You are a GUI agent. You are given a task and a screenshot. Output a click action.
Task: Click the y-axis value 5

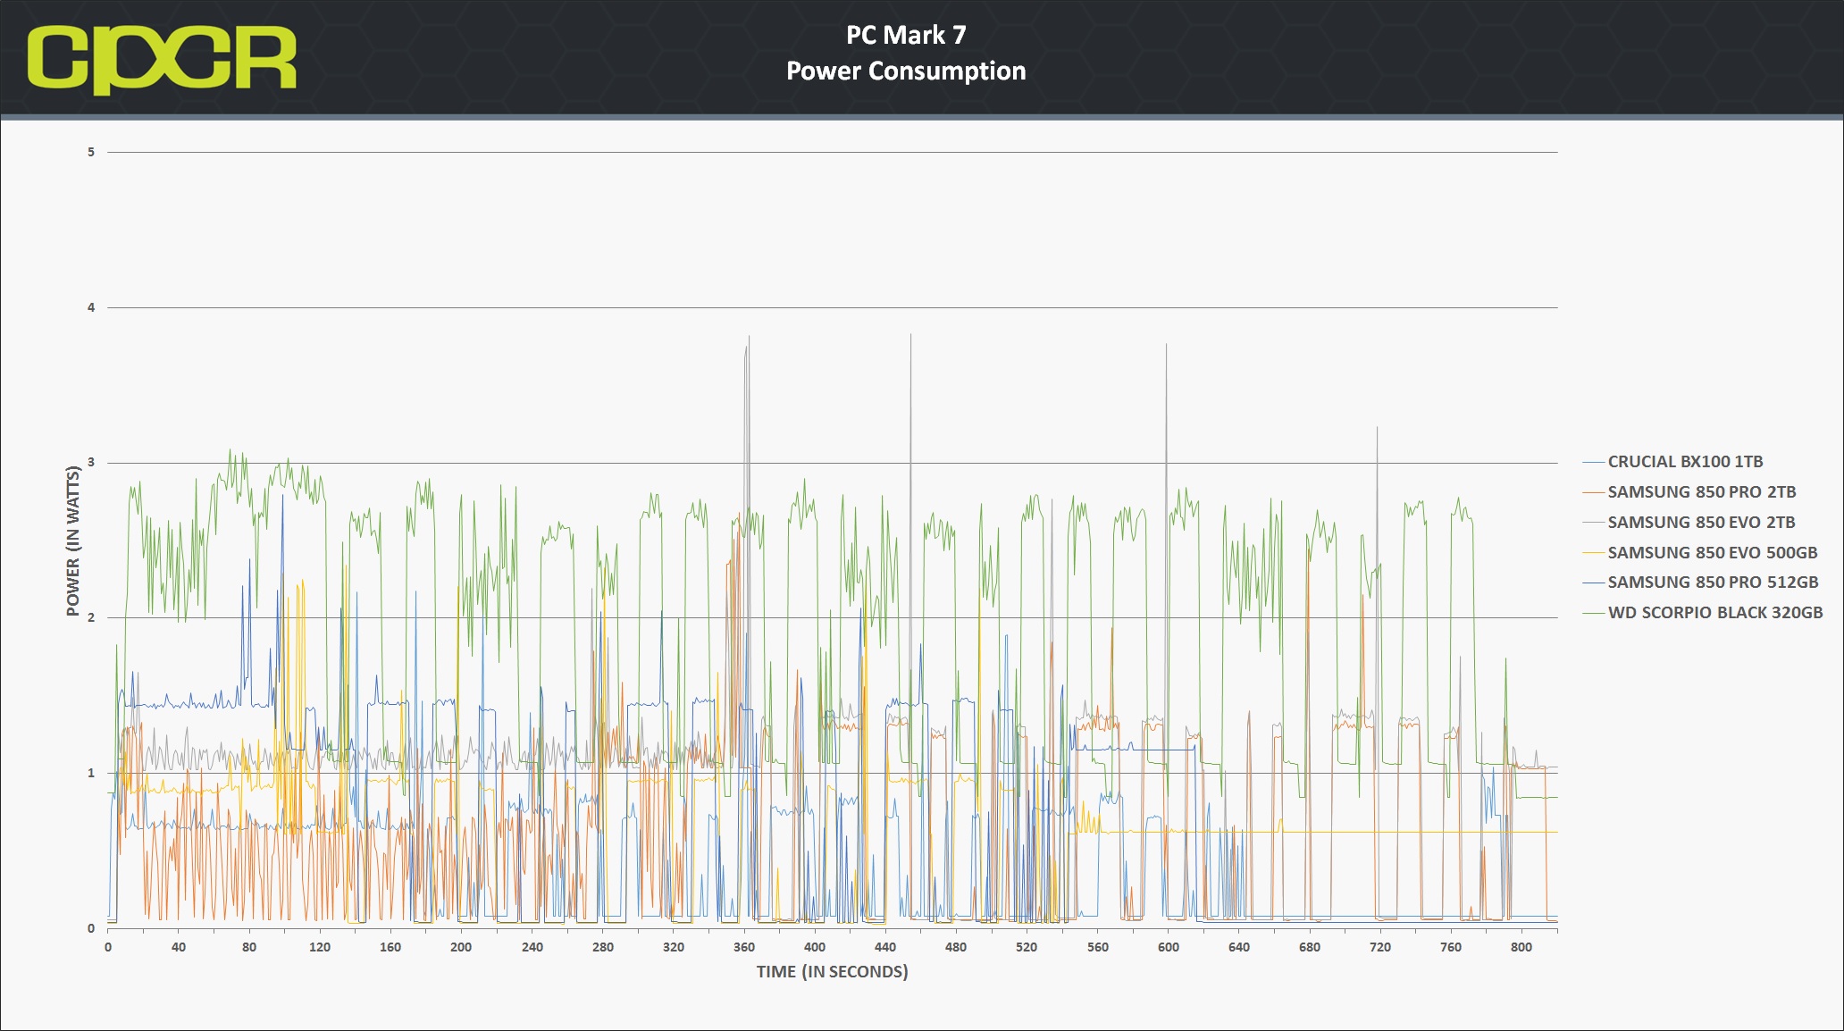pyautogui.click(x=91, y=152)
